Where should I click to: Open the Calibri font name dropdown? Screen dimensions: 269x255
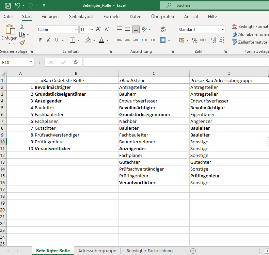click(x=76, y=30)
